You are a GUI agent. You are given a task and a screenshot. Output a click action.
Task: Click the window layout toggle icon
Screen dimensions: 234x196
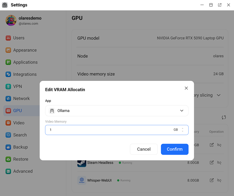click(x=211, y=5)
